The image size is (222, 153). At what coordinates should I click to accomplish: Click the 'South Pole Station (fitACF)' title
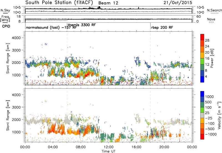[59, 2]
